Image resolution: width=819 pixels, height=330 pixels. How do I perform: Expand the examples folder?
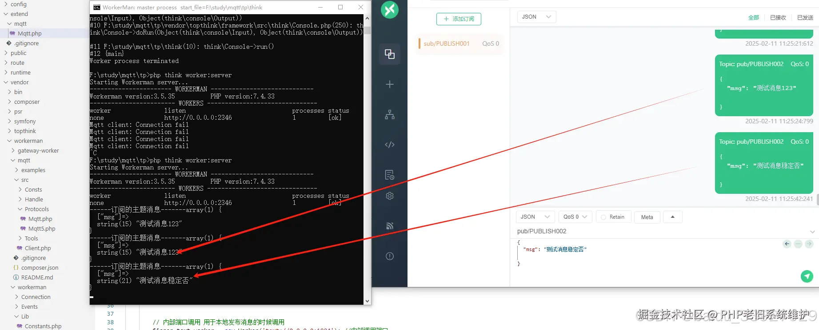point(17,170)
